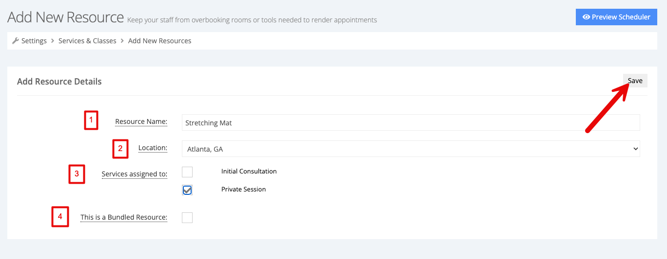Image resolution: width=667 pixels, height=259 pixels.
Task: Click the red number 1 marker
Action: (91, 120)
